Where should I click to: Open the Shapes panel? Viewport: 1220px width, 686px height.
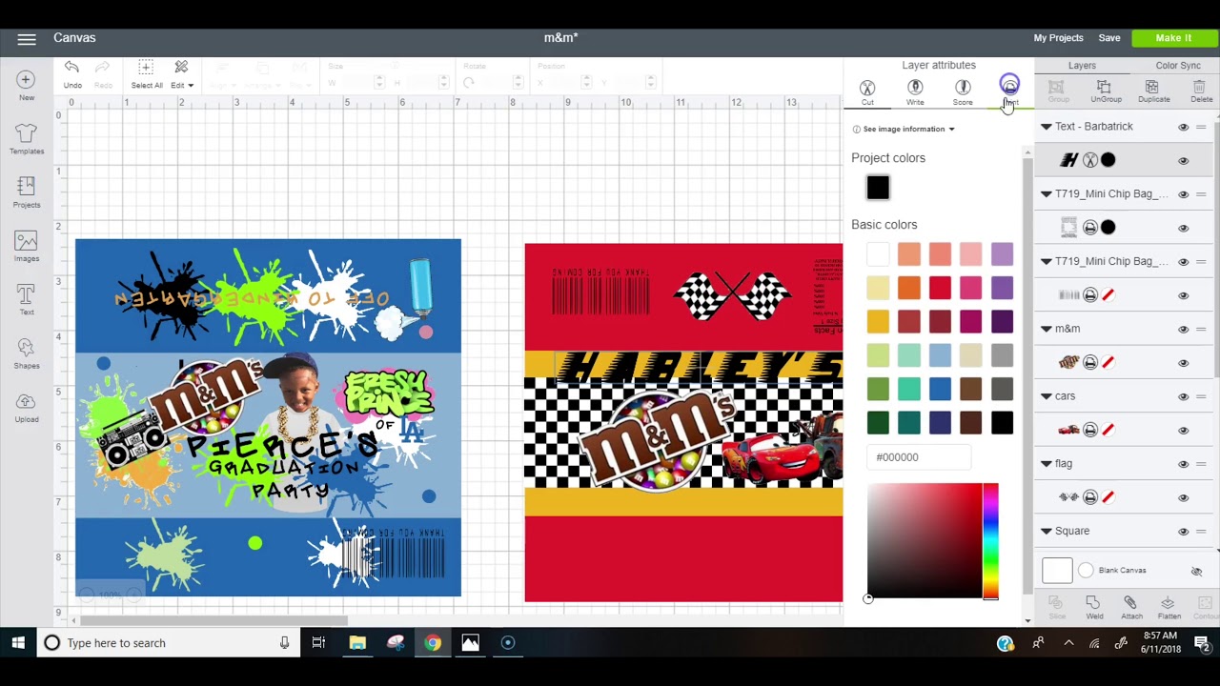click(27, 353)
